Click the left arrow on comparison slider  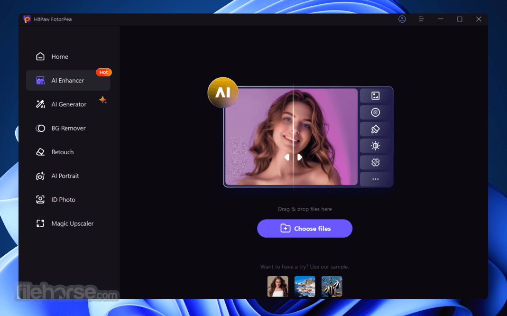287,157
